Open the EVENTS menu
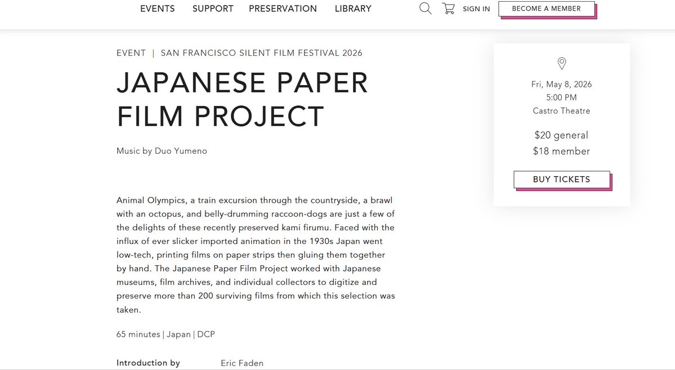Viewport: 675px width, 370px height. (157, 8)
